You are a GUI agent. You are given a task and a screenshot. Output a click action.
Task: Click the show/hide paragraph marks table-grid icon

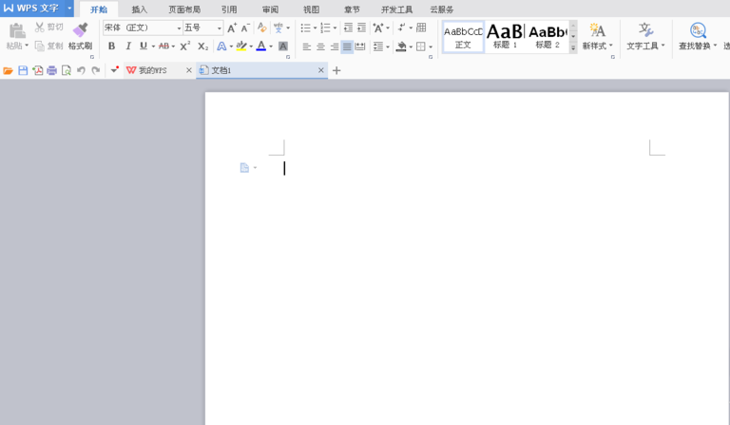[x=421, y=28]
